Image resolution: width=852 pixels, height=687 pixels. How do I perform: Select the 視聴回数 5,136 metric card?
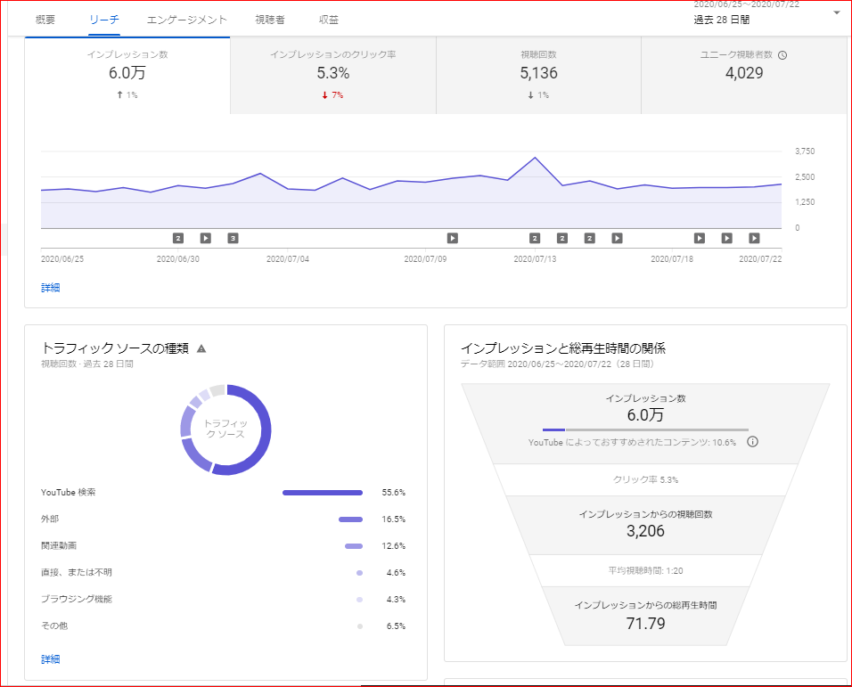(538, 75)
